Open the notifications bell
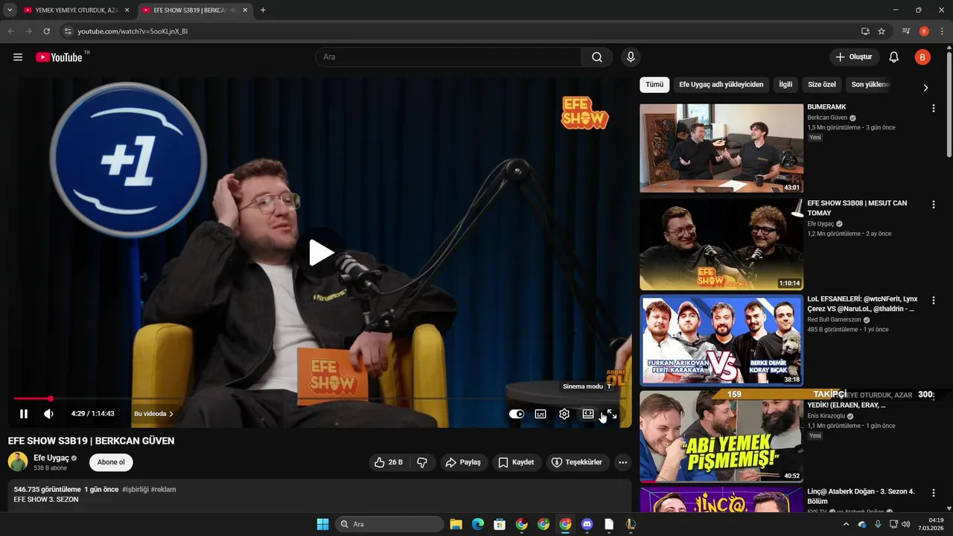953x536 pixels. 894,57
